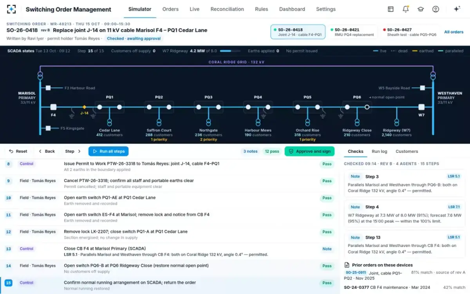Open the user account icon

point(436,9)
